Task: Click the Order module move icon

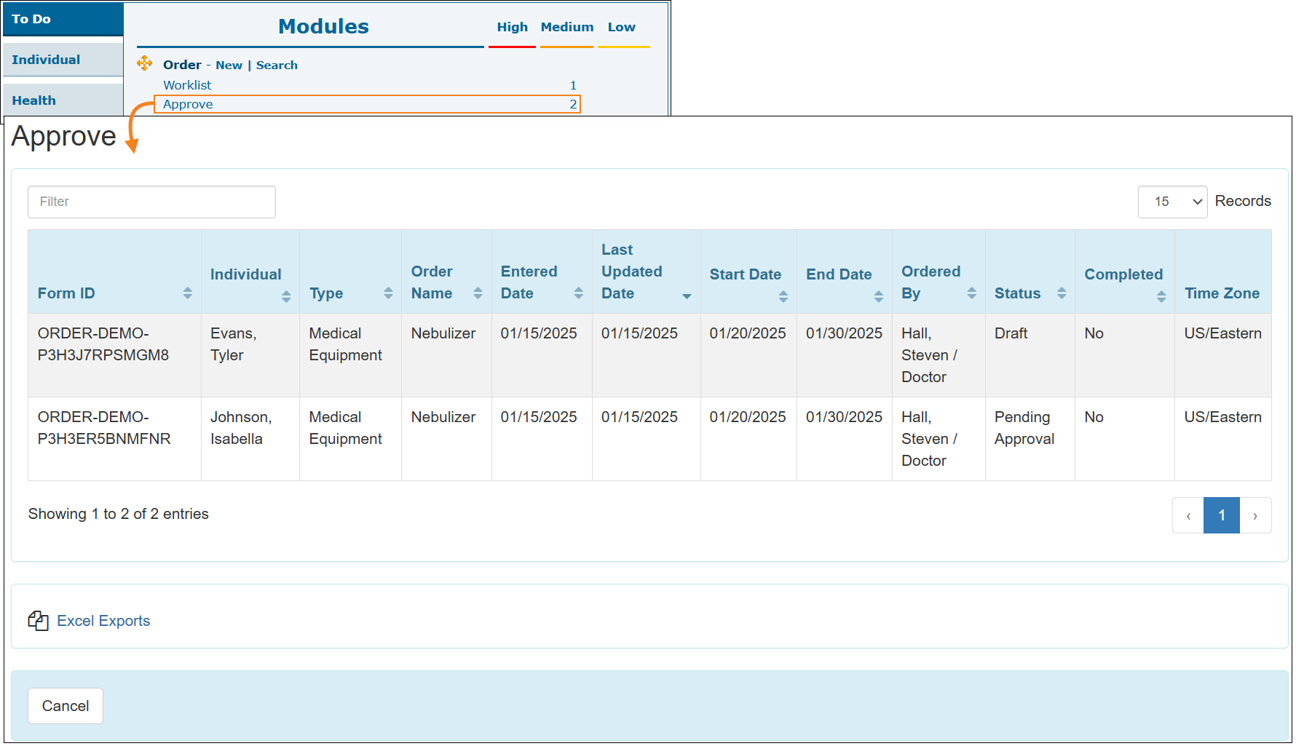Action: click(x=144, y=63)
